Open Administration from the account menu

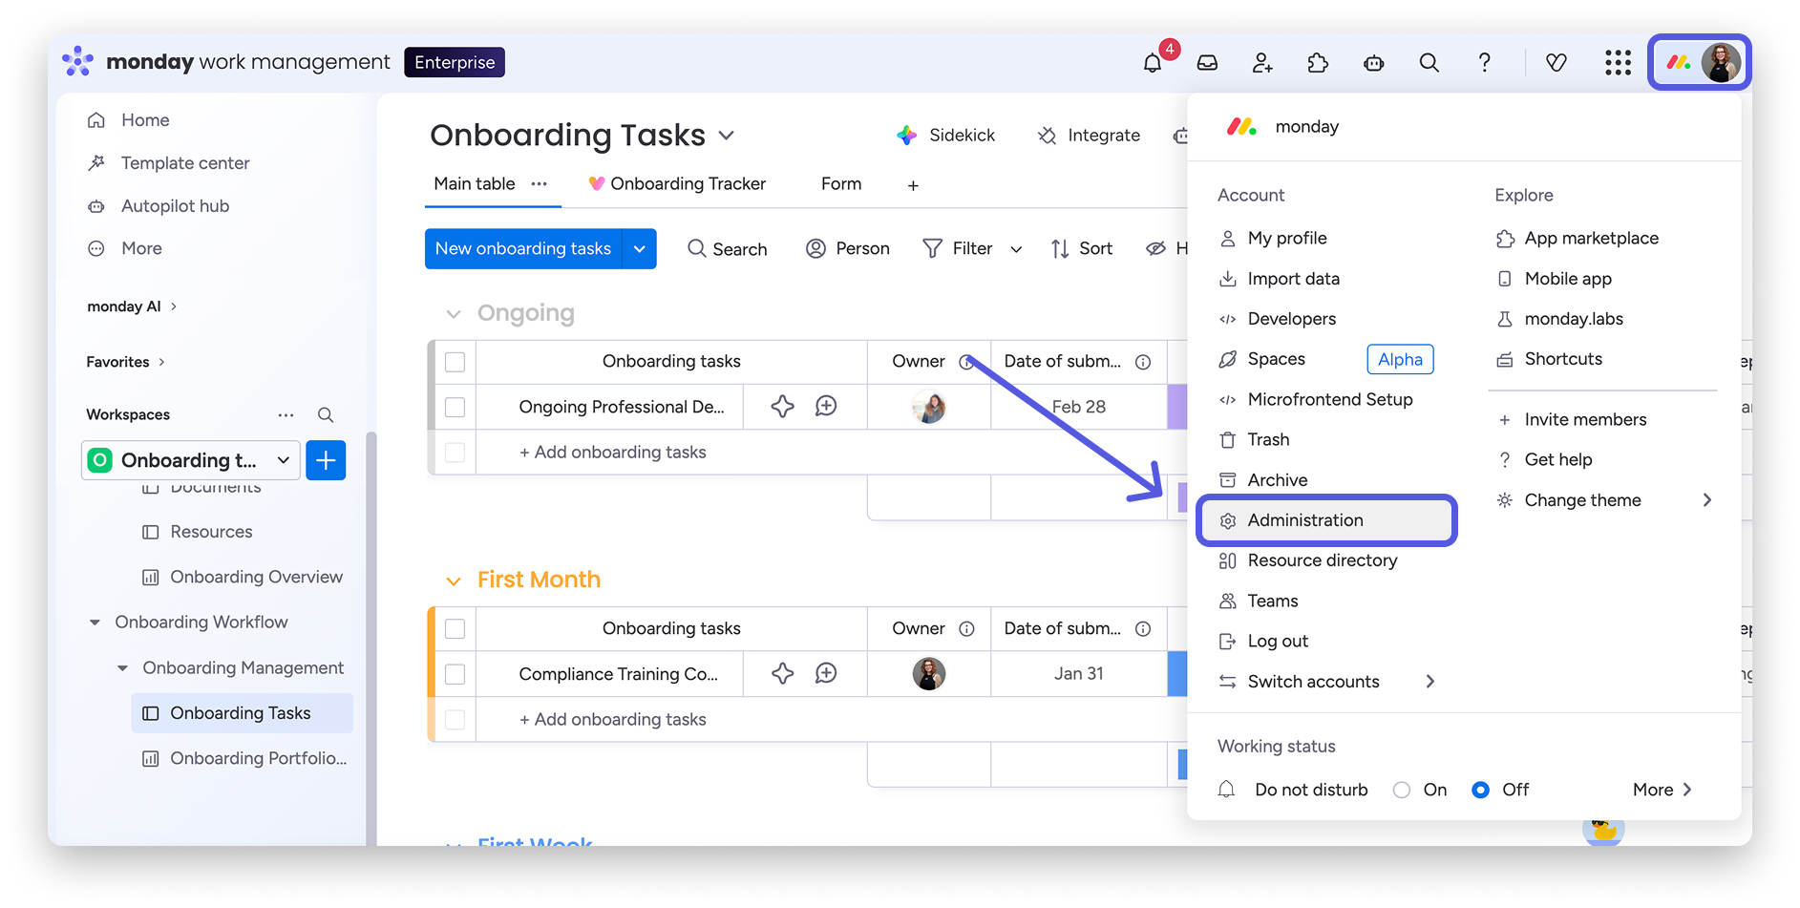pyautogui.click(x=1327, y=520)
